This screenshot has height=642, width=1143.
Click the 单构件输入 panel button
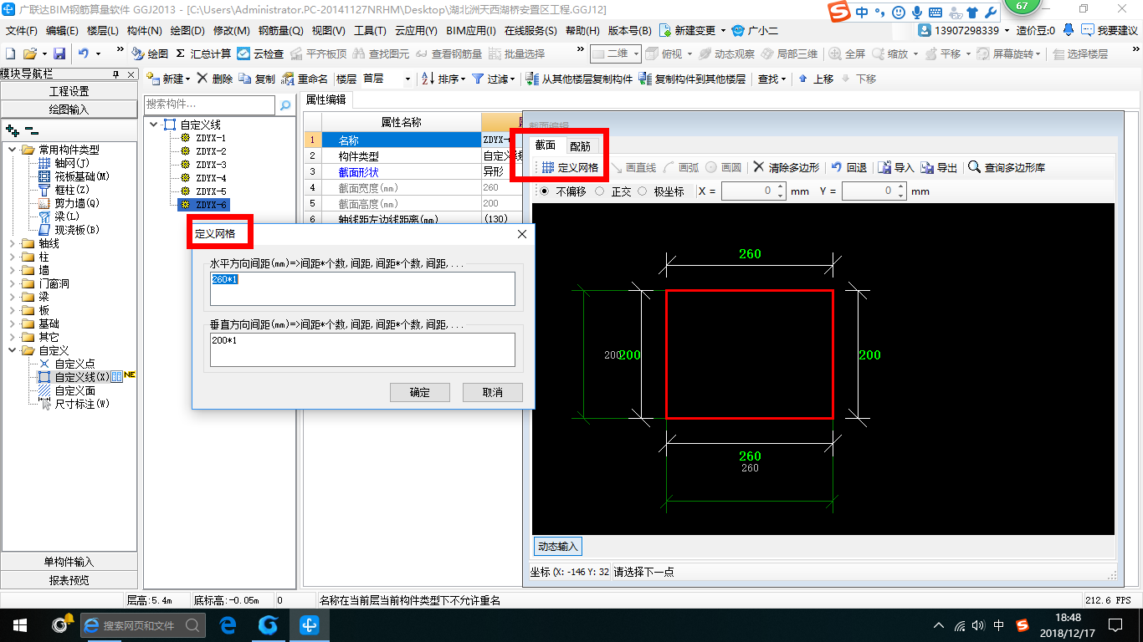(x=69, y=562)
